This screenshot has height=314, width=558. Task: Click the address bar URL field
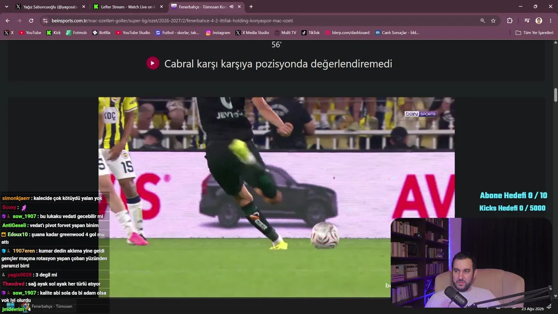(x=262, y=20)
